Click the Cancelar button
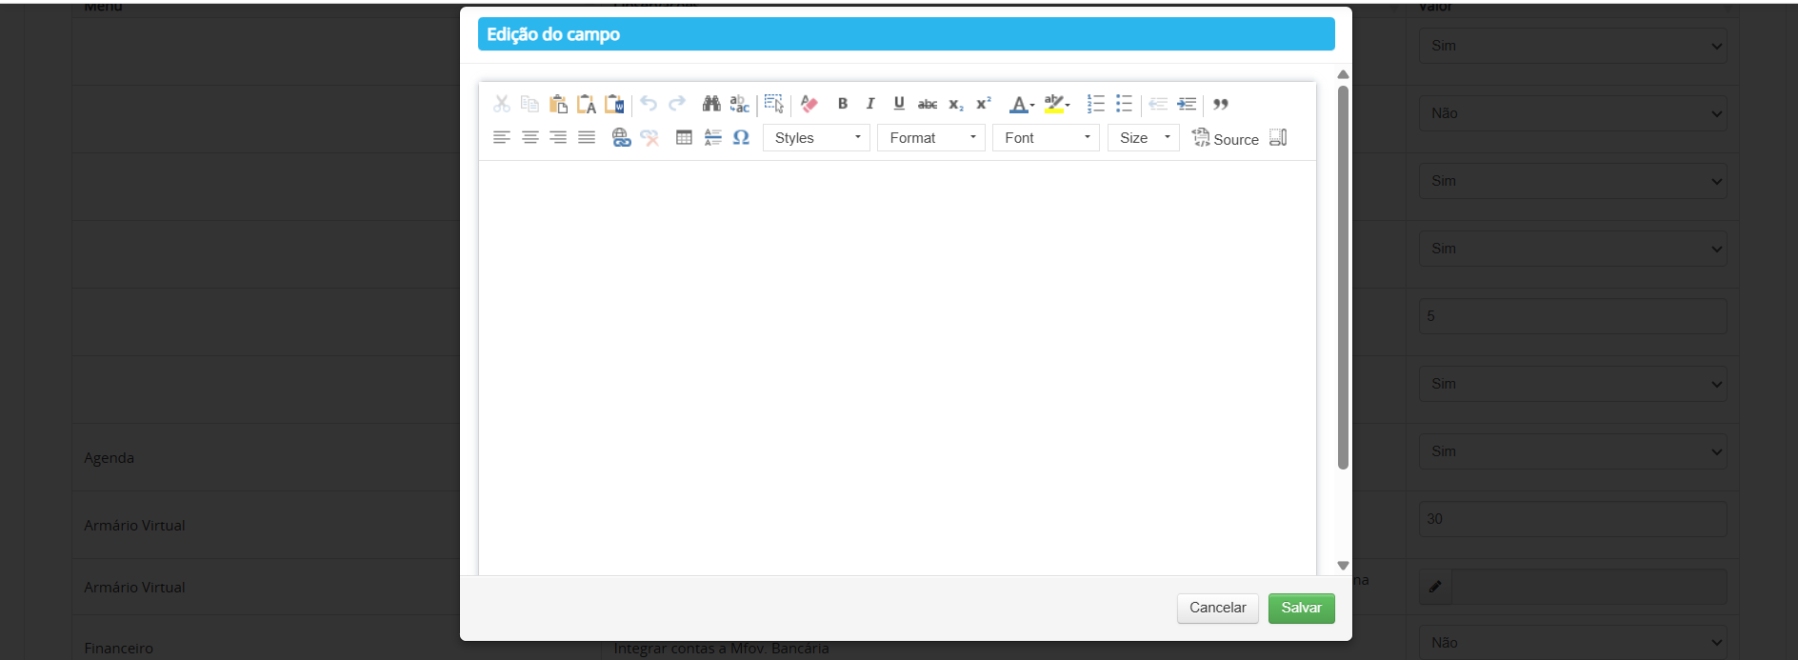The image size is (1798, 660). click(x=1217, y=609)
